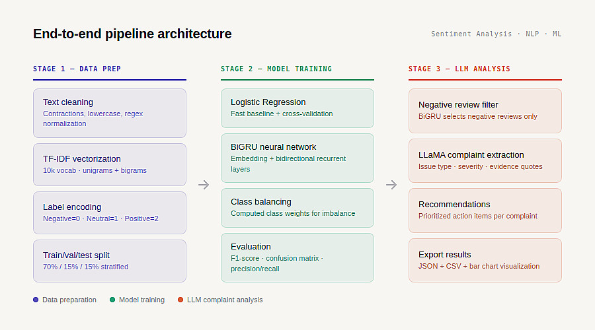The image size is (595, 330).
Task: Click the arrow between Stage 2 and Stage 3
Action: click(x=391, y=185)
